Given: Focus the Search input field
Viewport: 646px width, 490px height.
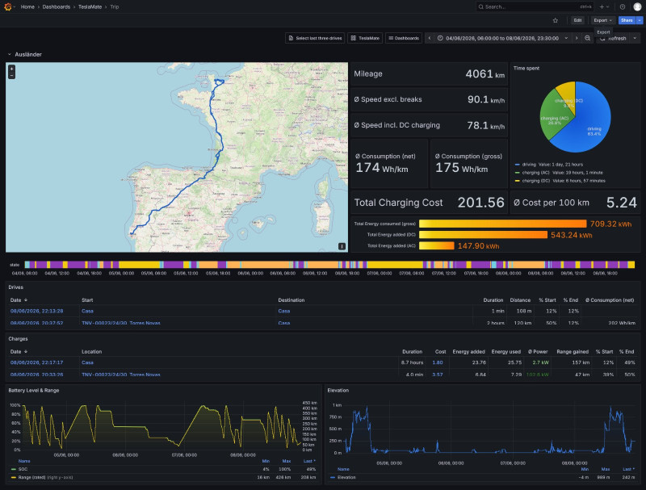Looking at the screenshot, I should (534, 6).
